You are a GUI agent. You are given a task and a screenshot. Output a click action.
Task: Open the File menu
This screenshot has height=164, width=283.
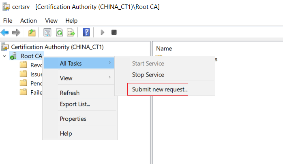8,21
